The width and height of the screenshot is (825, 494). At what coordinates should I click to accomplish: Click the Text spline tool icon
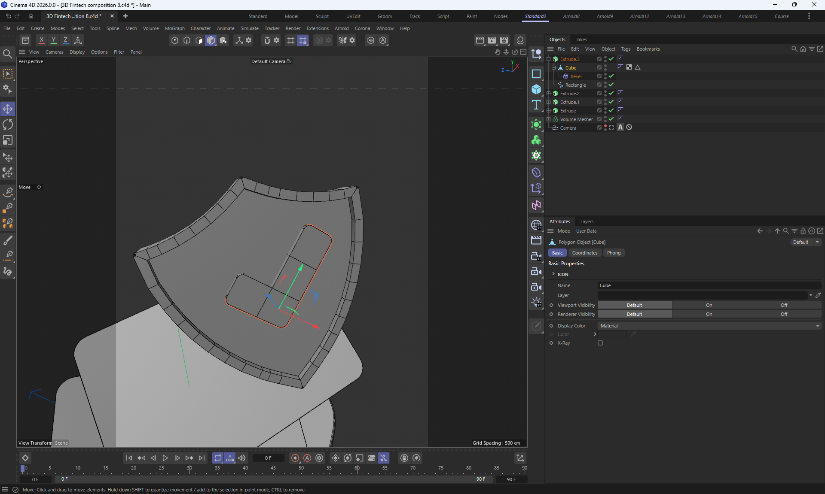pyautogui.click(x=536, y=105)
